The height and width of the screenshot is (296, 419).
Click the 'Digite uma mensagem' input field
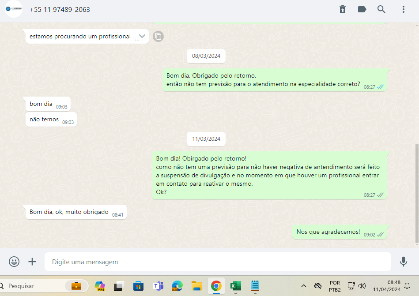(217, 262)
